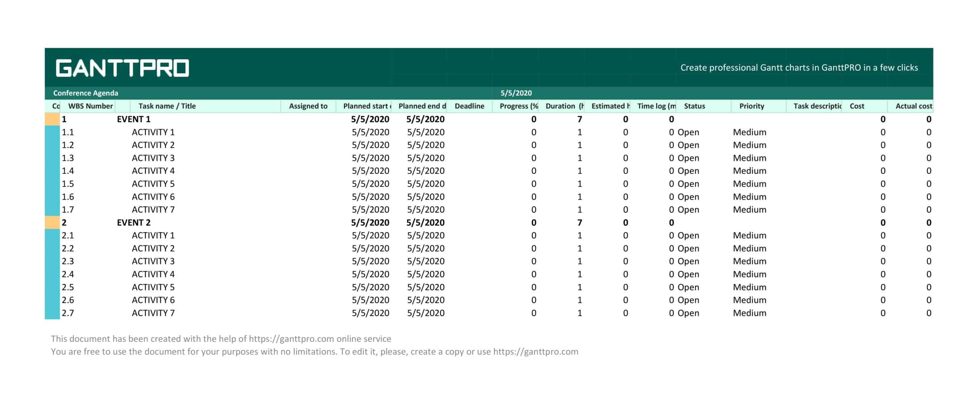Click the GanttPRO logo
This screenshot has height=406, width=978.
(x=122, y=68)
